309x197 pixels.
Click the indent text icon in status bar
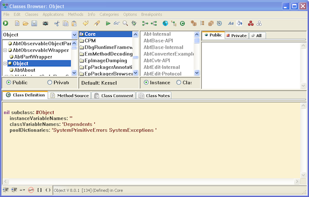pos(14,190)
